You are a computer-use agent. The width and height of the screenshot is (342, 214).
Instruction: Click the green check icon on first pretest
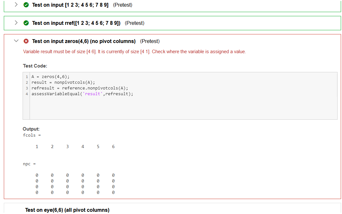click(26, 5)
